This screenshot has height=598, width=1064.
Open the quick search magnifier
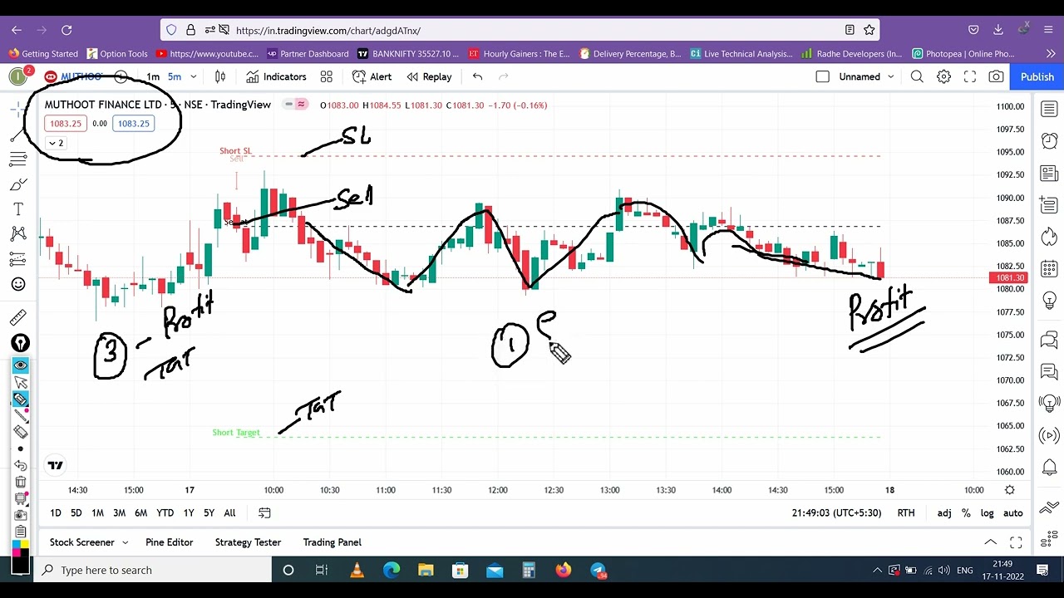click(x=917, y=76)
